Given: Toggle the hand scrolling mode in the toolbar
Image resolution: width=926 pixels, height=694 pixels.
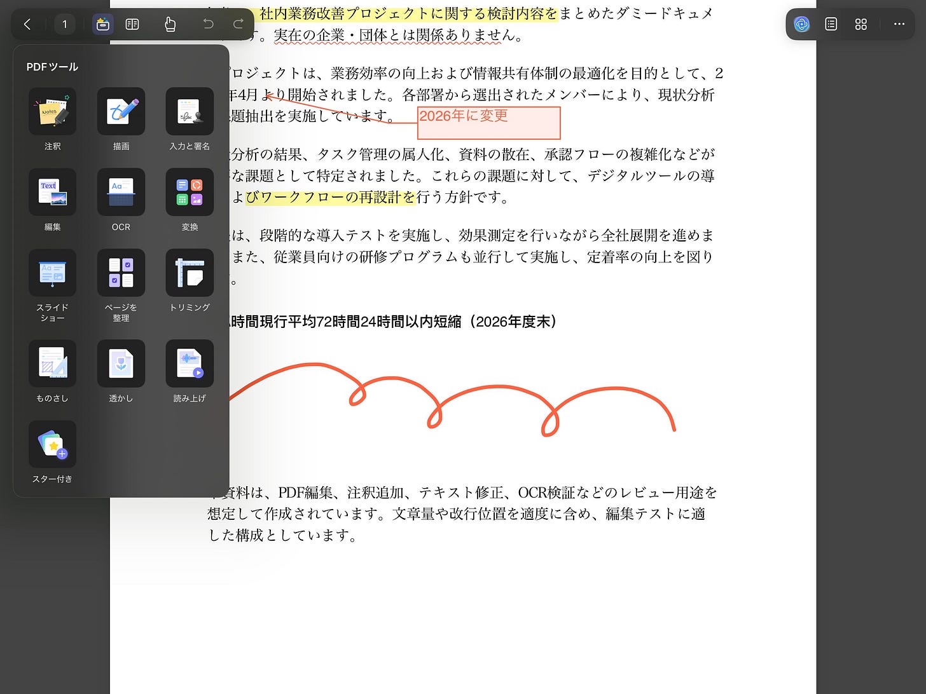Looking at the screenshot, I should [x=170, y=24].
